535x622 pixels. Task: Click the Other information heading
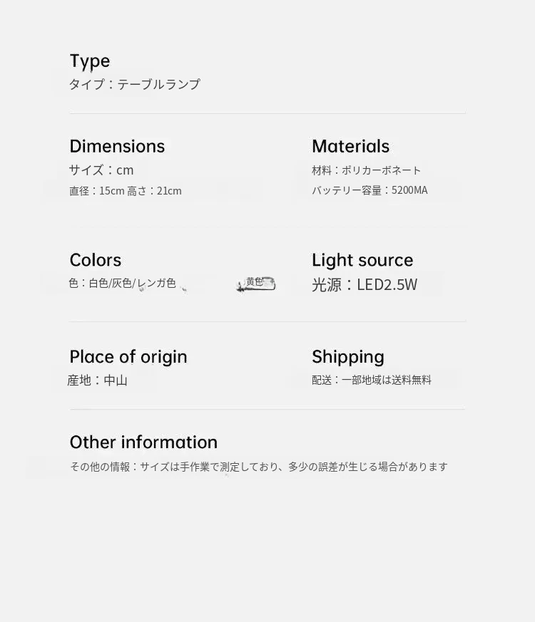point(143,442)
